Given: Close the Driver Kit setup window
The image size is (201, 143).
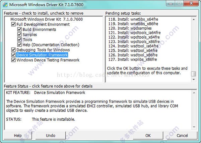Looking at the screenshot, I should (191, 3).
